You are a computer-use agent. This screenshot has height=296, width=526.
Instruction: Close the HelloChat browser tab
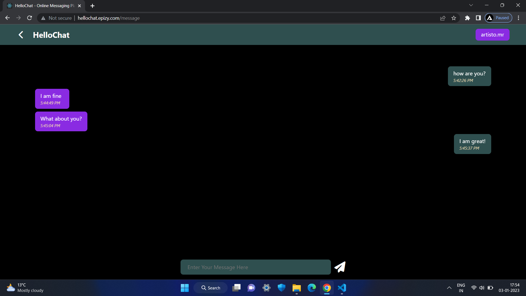[x=79, y=6]
